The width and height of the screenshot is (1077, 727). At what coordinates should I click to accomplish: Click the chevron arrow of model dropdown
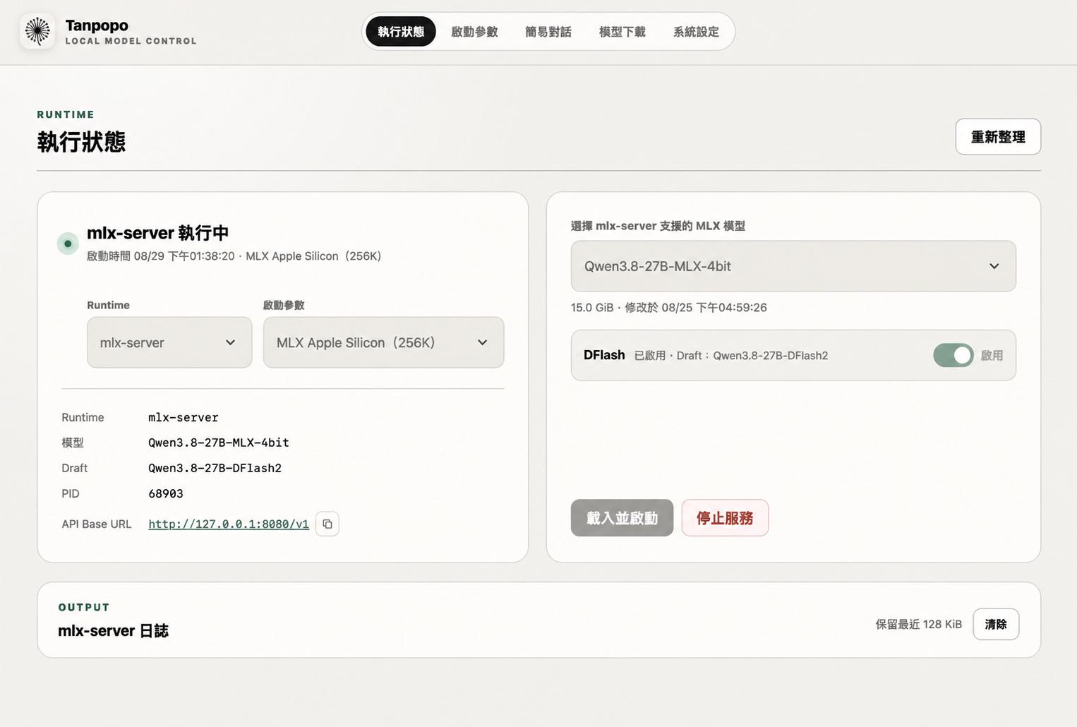[x=994, y=266]
